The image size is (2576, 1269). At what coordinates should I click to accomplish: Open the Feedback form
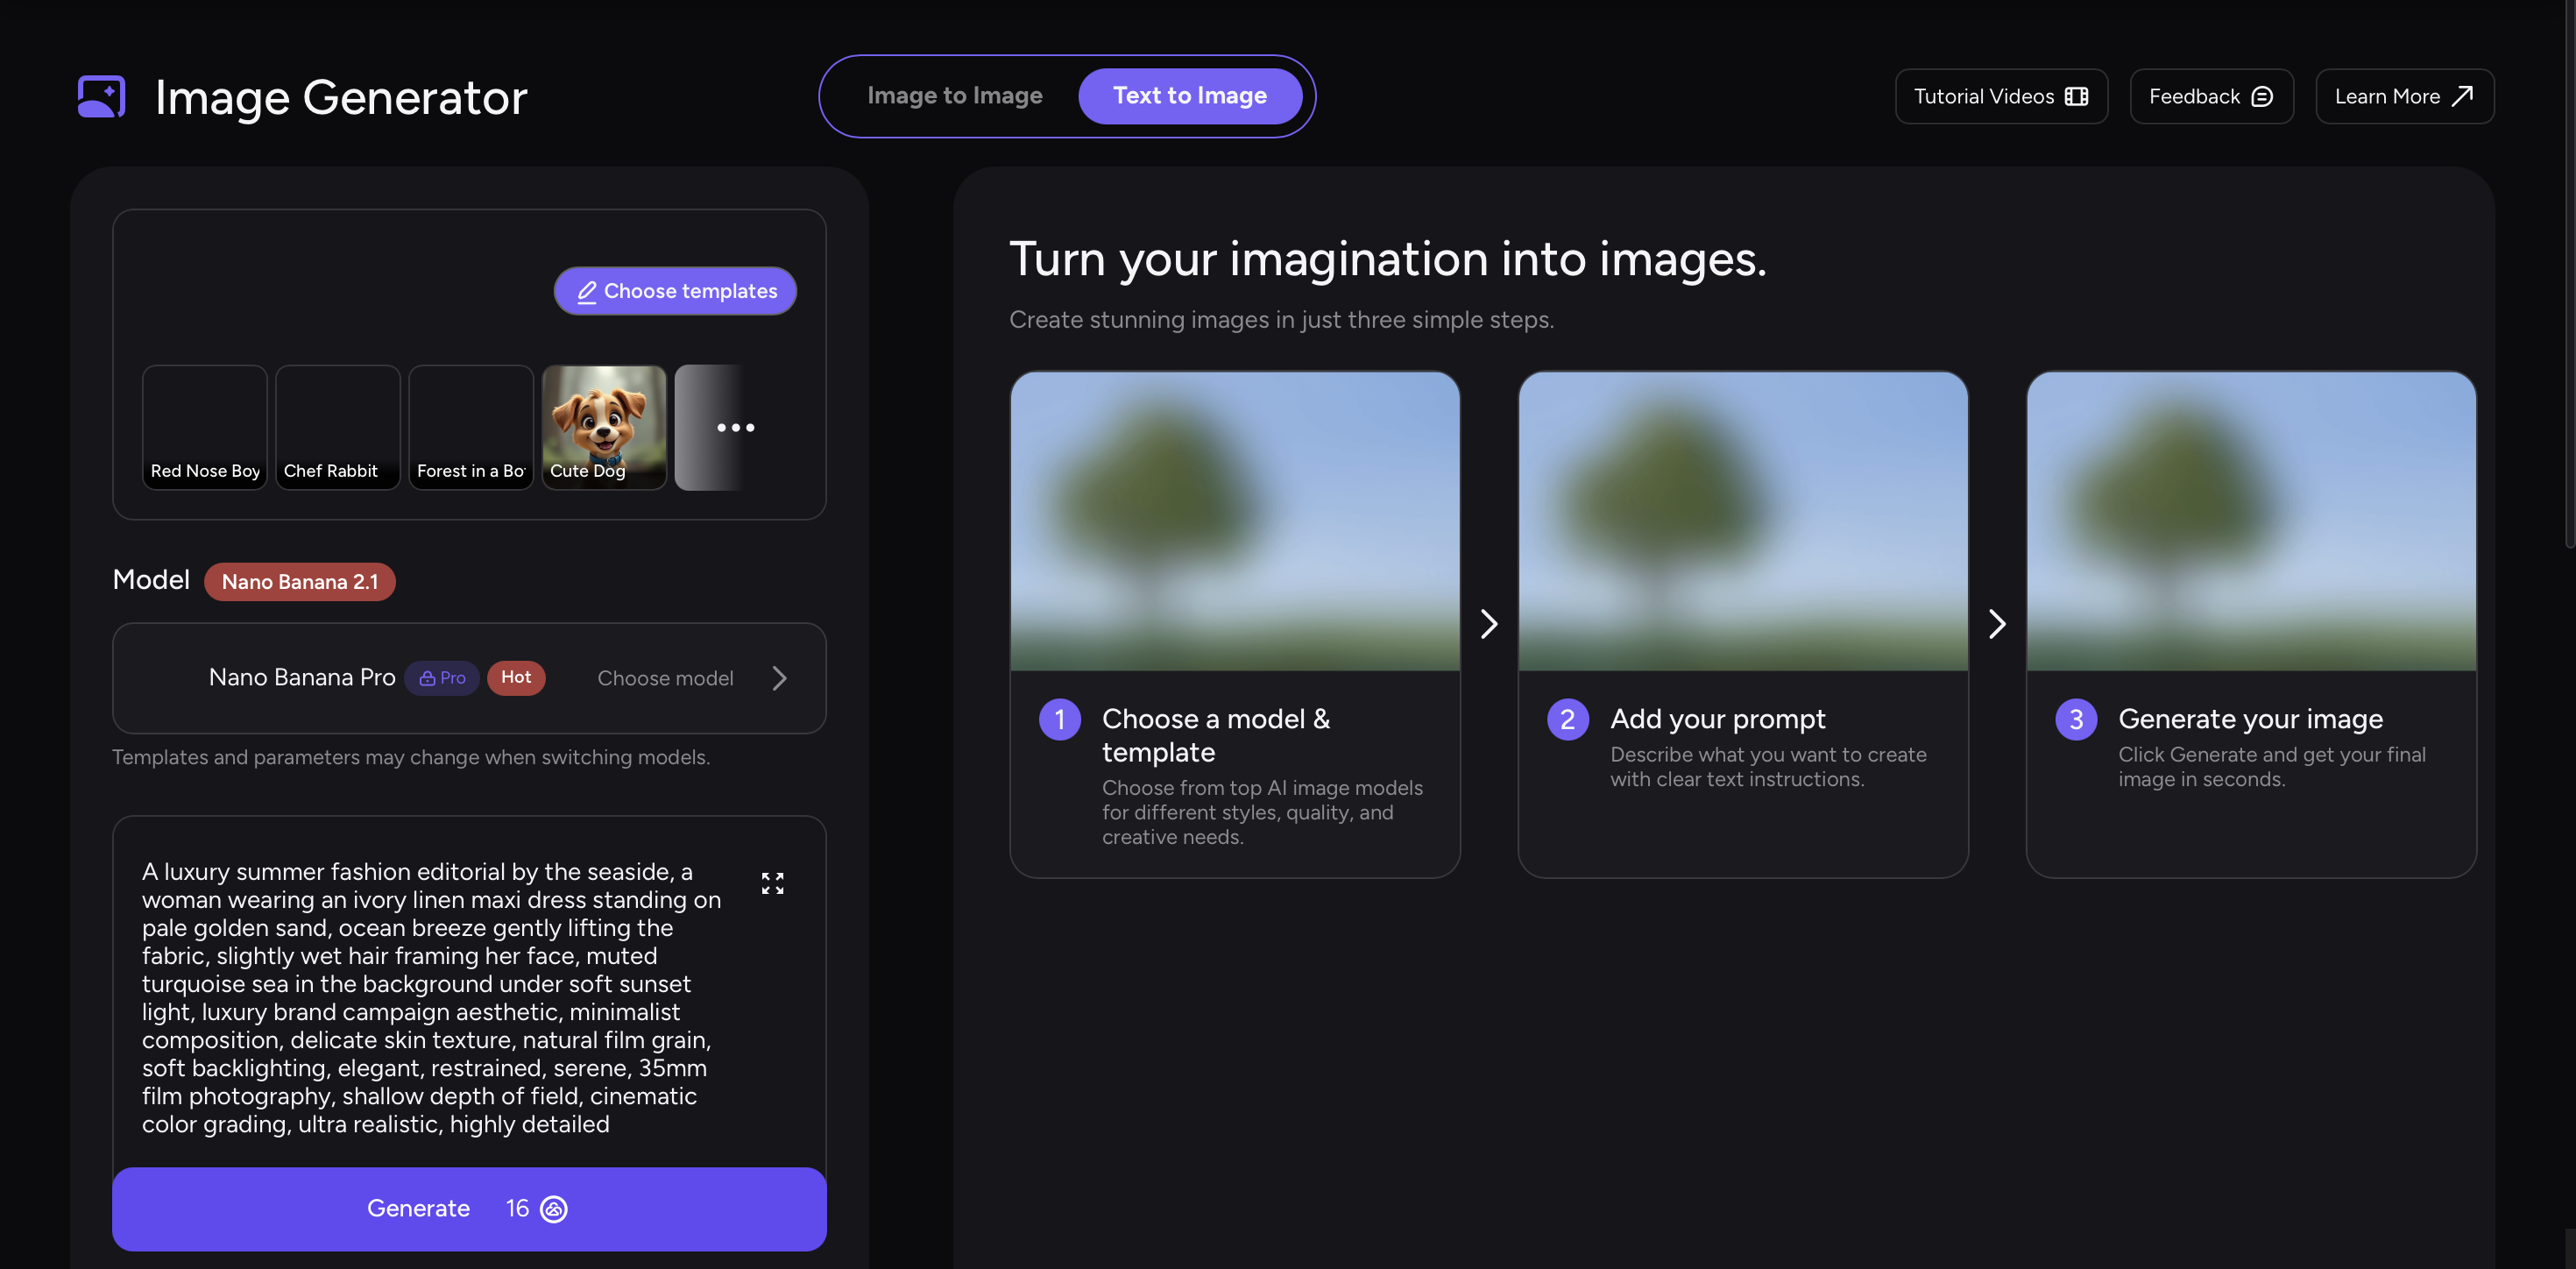coord(2211,96)
